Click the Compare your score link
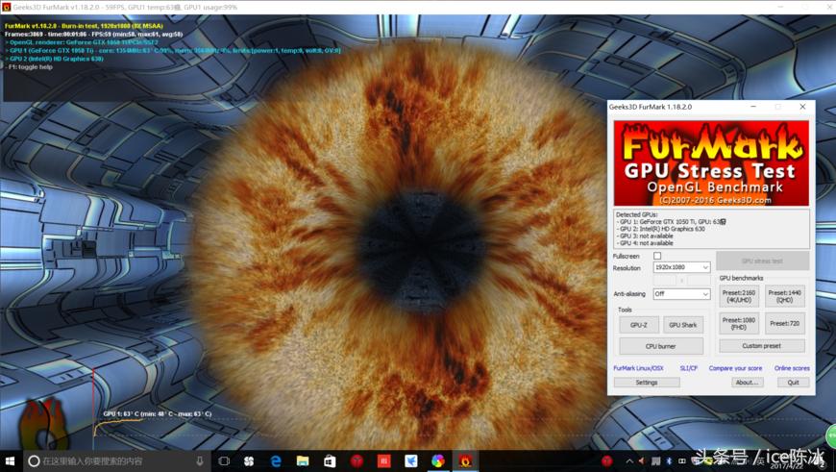 click(735, 368)
